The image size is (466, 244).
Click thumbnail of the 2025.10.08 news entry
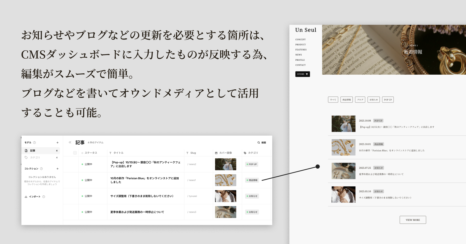(344, 124)
